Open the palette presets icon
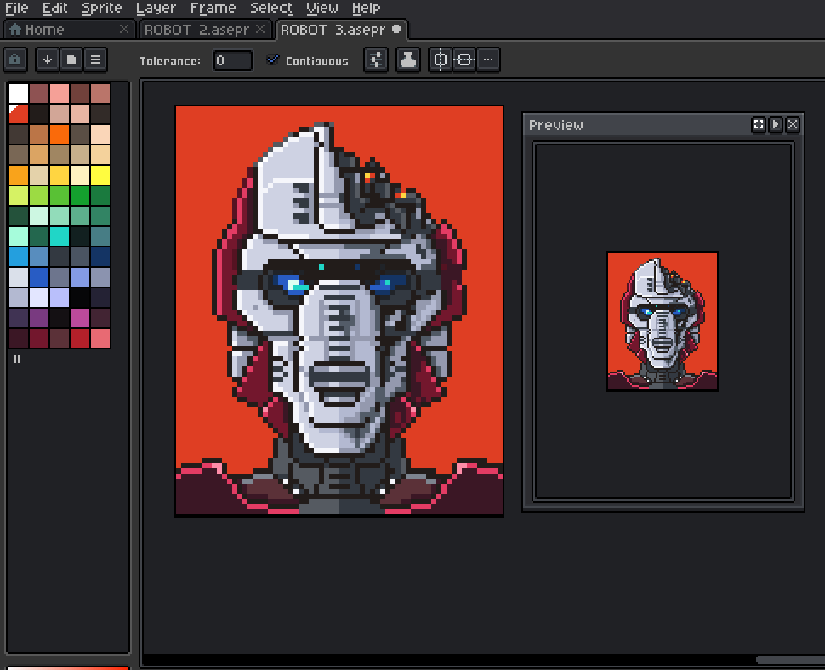 (x=71, y=60)
